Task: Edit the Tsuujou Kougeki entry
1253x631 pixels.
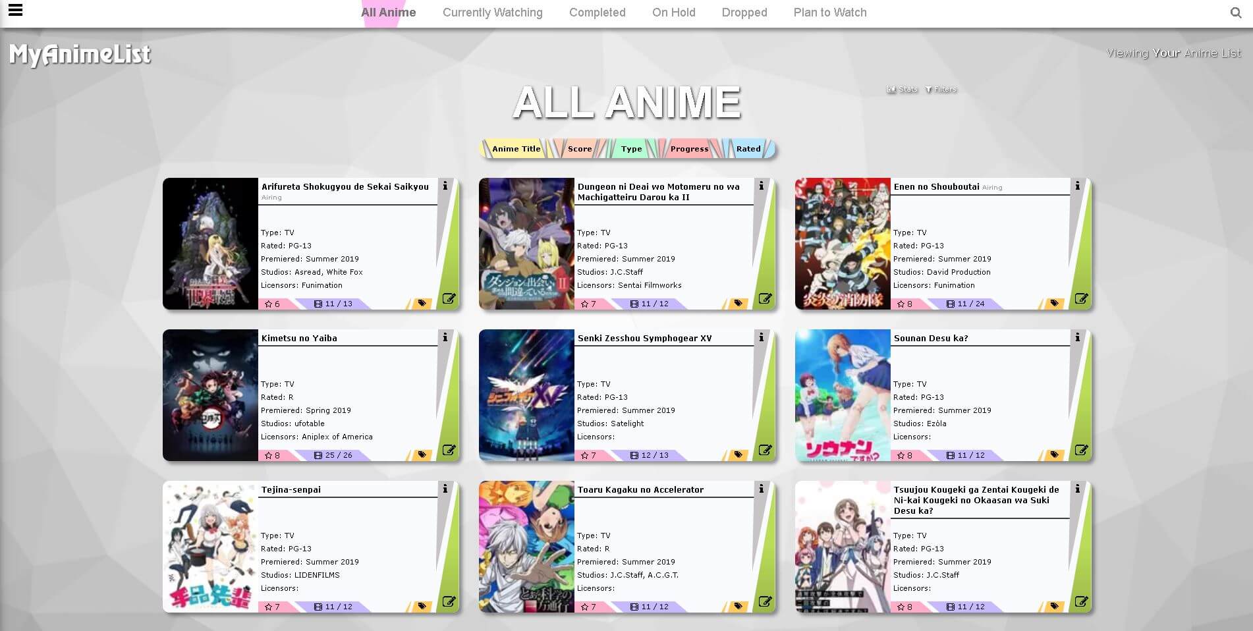Action: [1082, 601]
